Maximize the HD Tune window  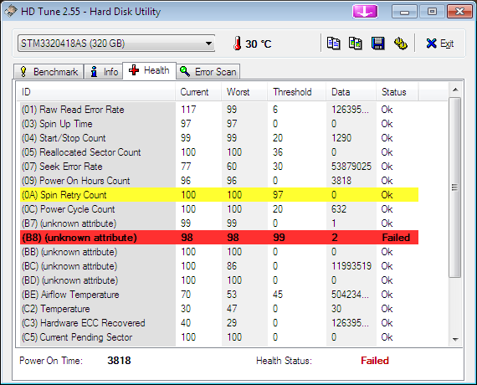432,12
